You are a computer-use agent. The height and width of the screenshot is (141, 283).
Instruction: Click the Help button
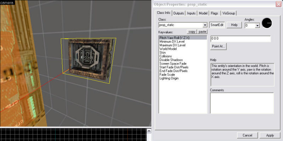click(234, 25)
